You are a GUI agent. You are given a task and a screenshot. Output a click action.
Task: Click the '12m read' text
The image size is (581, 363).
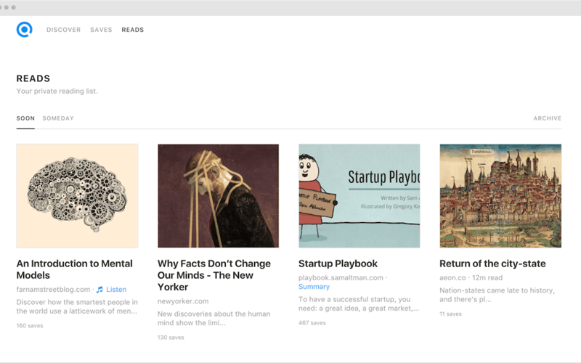(487, 277)
